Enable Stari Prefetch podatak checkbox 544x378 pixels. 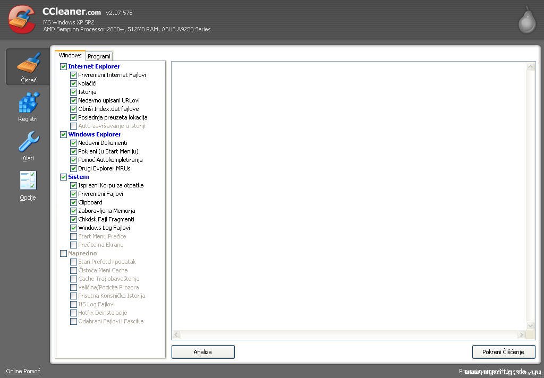[x=73, y=262]
